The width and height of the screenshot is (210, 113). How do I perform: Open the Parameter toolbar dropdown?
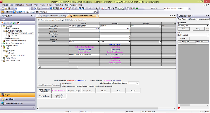pyautogui.click(x=65, y=12)
